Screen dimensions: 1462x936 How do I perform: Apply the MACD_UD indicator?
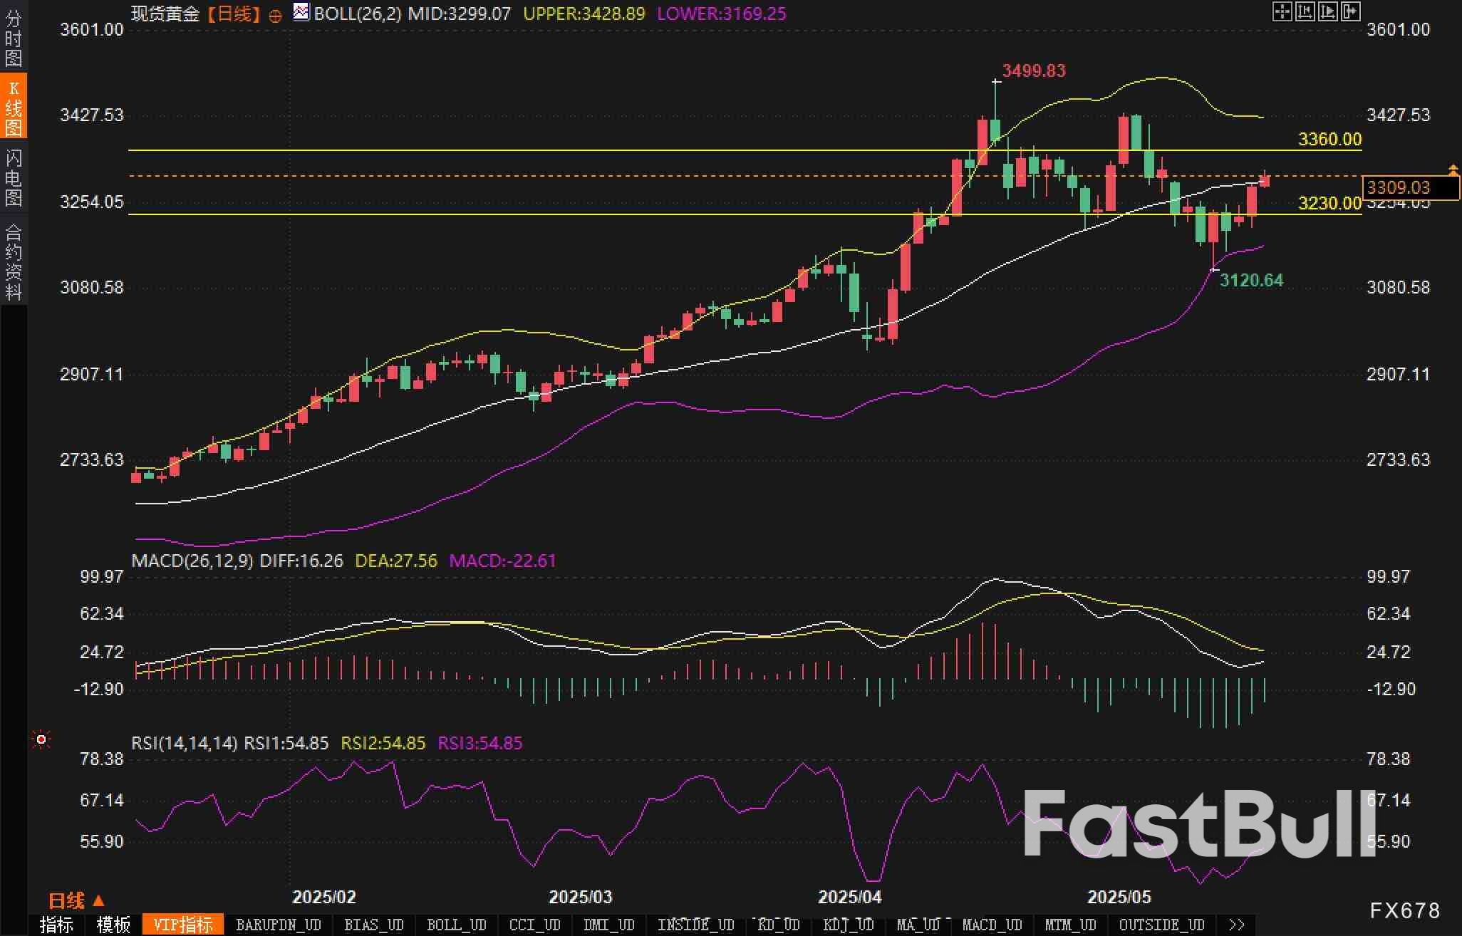coord(992,925)
